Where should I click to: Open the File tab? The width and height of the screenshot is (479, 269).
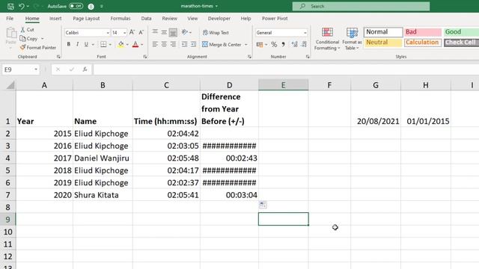(x=10, y=18)
